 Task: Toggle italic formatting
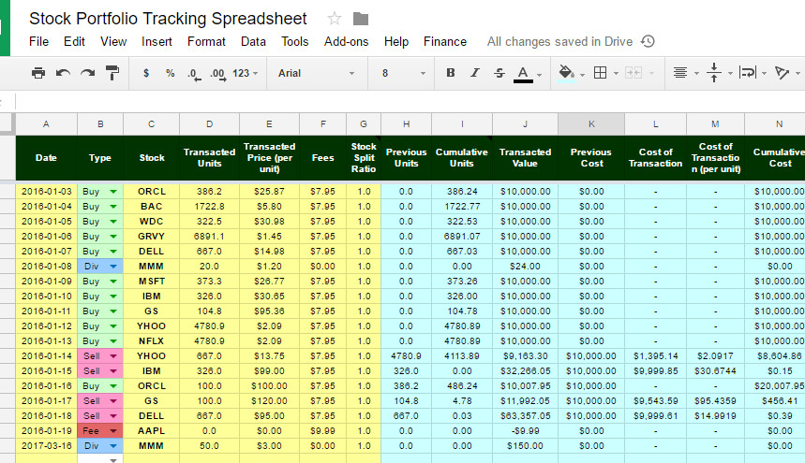[474, 73]
